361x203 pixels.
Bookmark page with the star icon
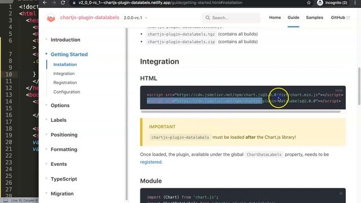[309, 2]
